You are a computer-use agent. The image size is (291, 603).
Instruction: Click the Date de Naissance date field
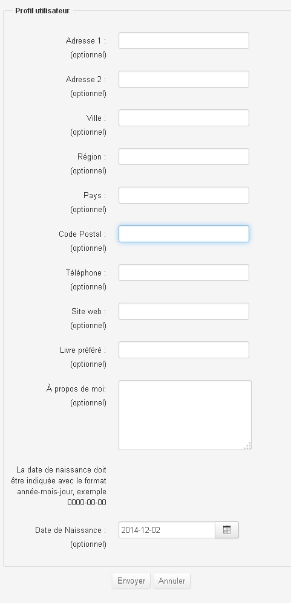click(166, 530)
